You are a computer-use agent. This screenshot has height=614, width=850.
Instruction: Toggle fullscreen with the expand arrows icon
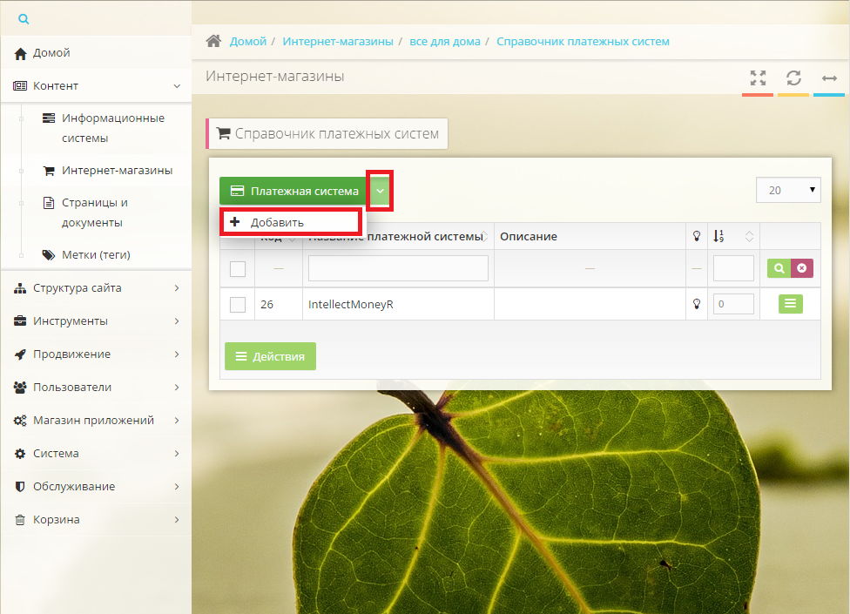click(758, 78)
